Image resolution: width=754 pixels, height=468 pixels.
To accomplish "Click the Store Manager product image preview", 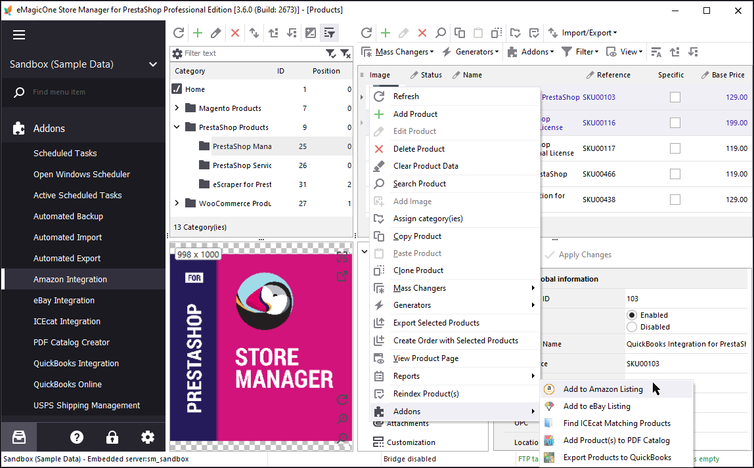I will 261,347.
